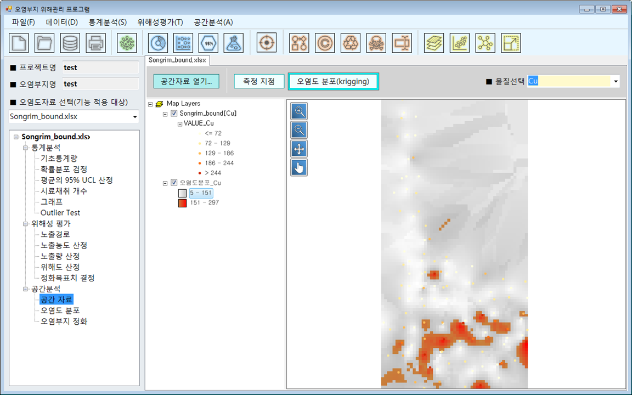Open the 물질선택 Cu dropdown
This screenshot has height=395, width=632.
point(616,82)
